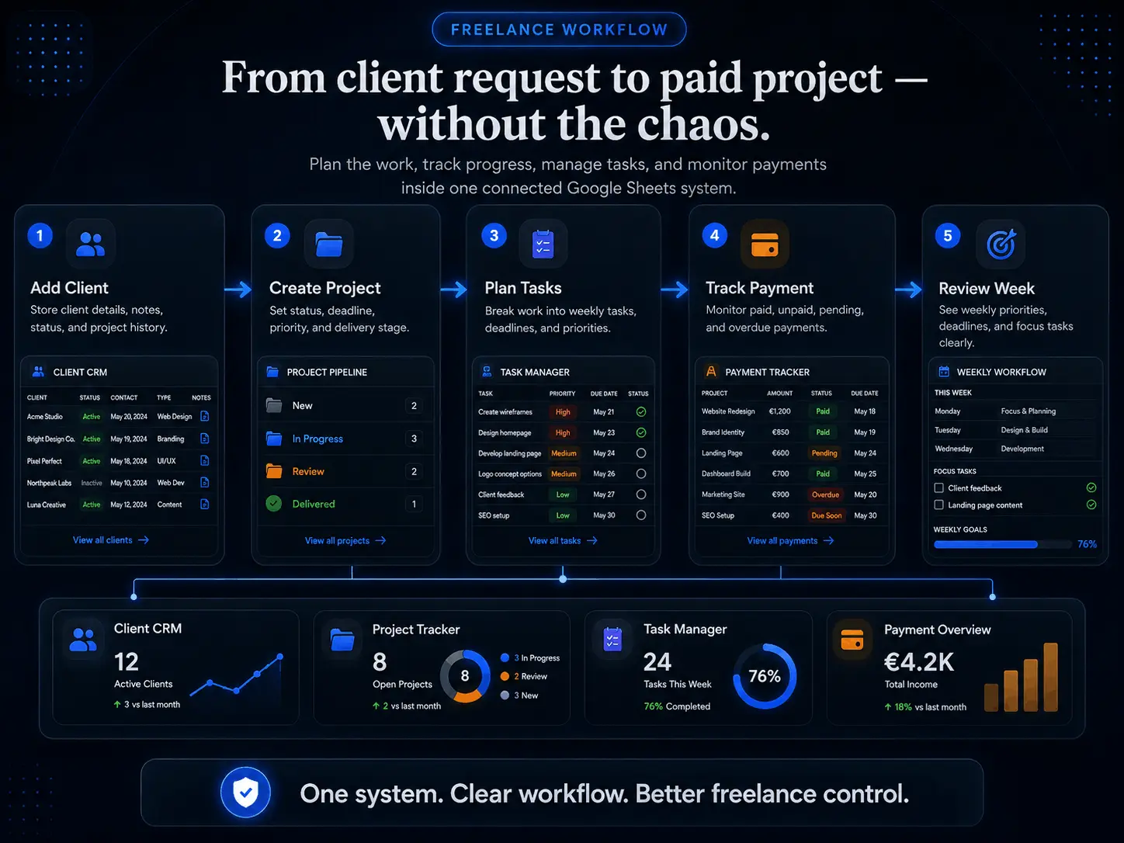Open the notes icon for Acme Studio
Image resolution: width=1124 pixels, height=843 pixels.
tap(205, 416)
